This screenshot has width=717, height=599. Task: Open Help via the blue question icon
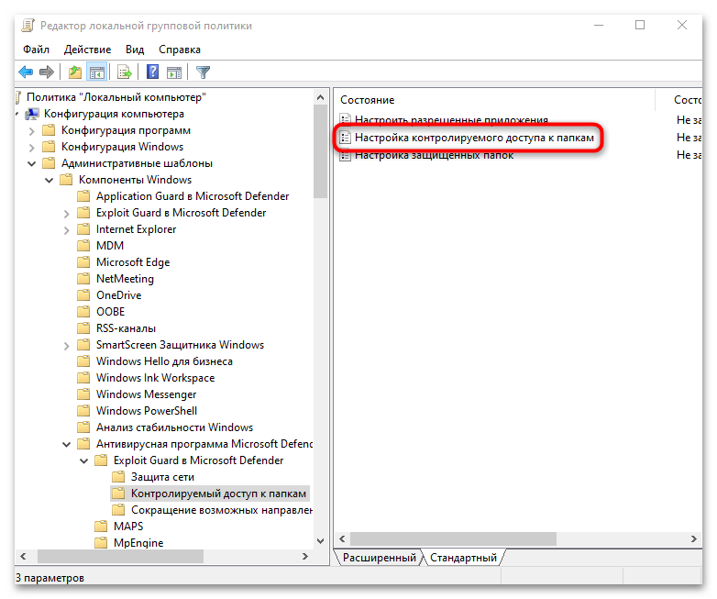click(x=152, y=72)
